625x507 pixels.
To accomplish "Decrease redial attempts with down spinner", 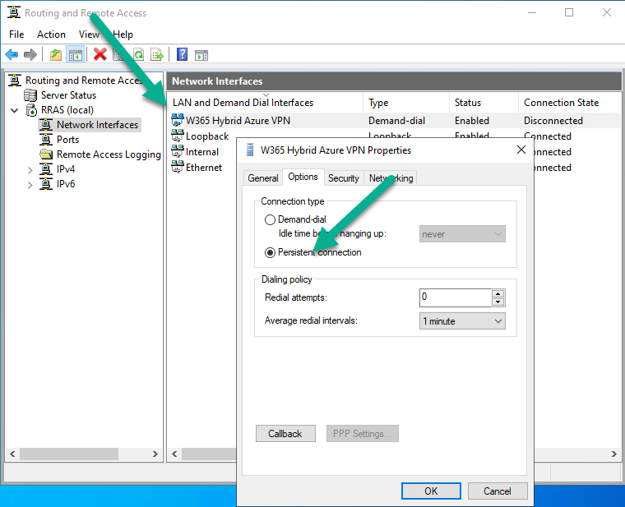I will coord(498,302).
